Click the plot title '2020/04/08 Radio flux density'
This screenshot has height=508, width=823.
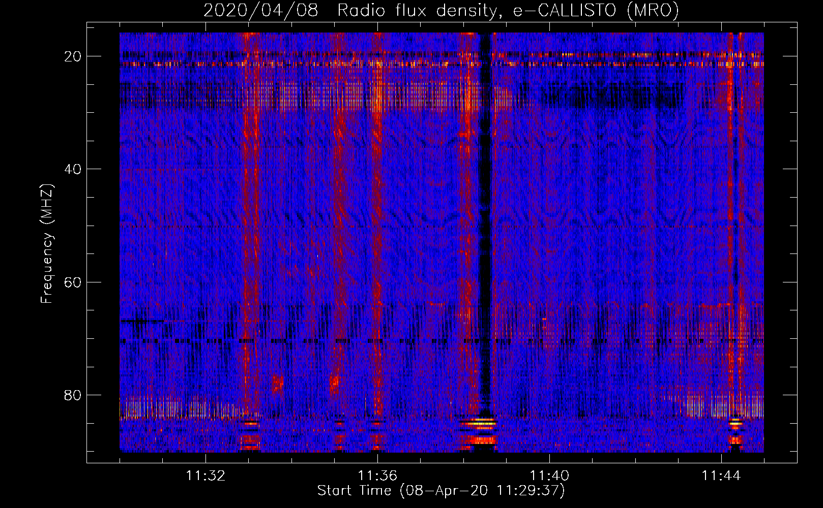point(441,10)
